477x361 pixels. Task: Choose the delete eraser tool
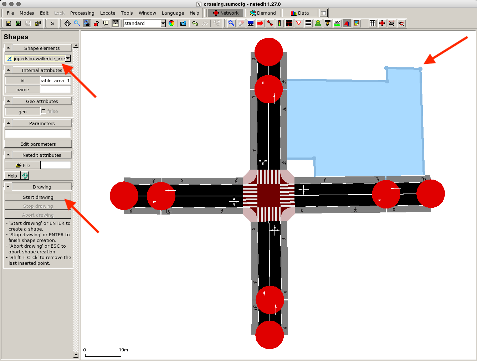tap(241, 24)
